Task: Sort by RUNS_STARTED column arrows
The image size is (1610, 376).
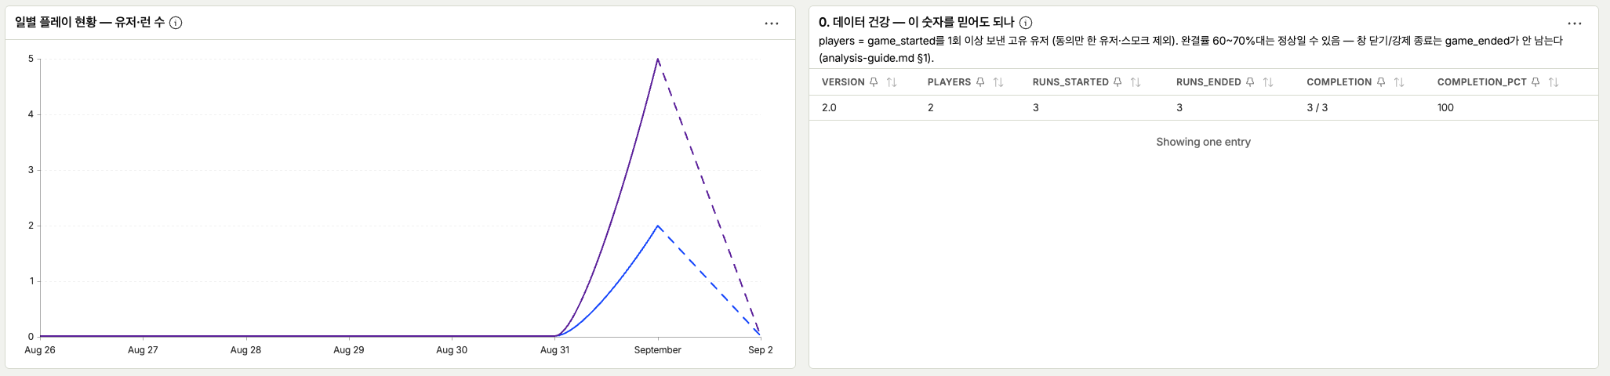Action: [1136, 82]
